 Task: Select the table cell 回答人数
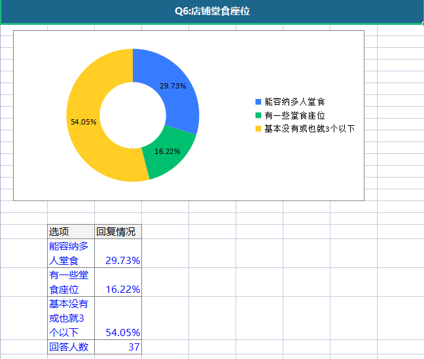pos(71,347)
